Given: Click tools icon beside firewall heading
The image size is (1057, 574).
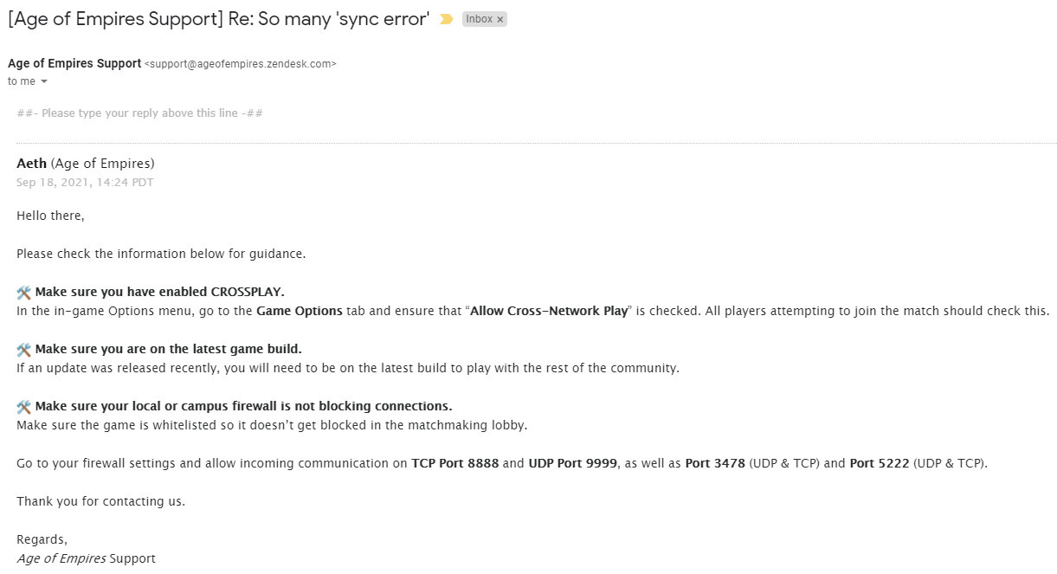Looking at the screenshot, I should pyautogui.click(x=24, y=407).
